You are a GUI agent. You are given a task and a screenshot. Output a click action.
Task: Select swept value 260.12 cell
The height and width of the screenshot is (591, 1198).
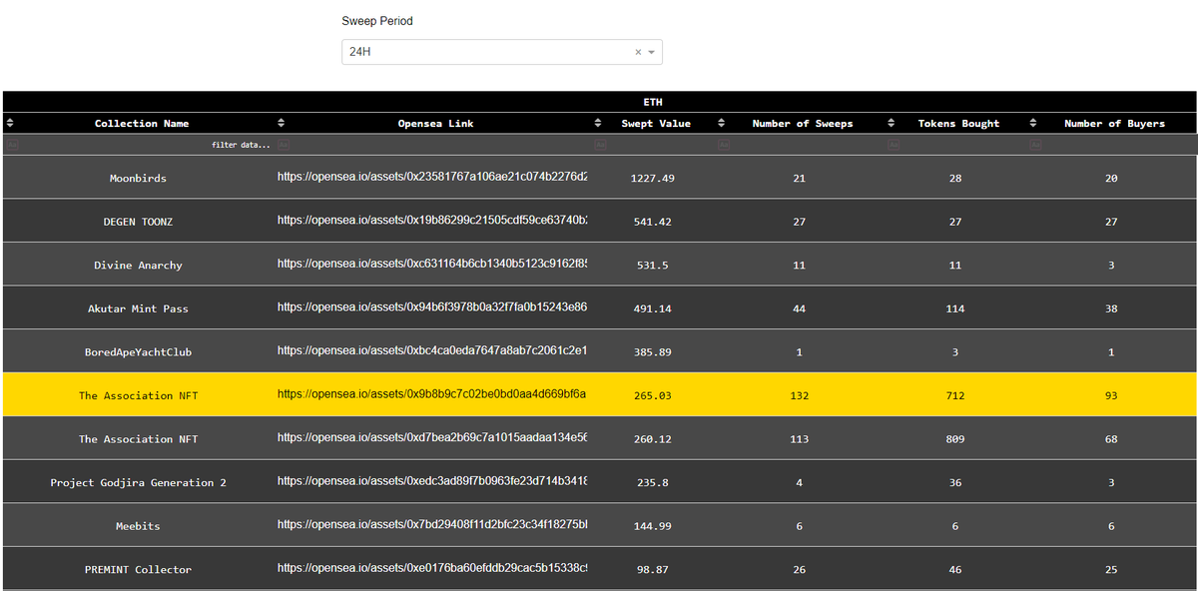point(652,439)
